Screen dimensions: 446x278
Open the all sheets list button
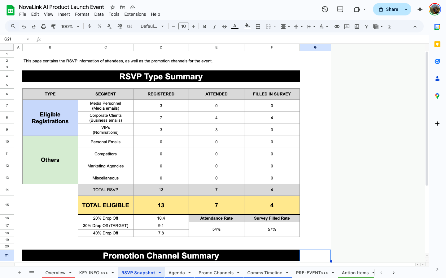point(32,273)
